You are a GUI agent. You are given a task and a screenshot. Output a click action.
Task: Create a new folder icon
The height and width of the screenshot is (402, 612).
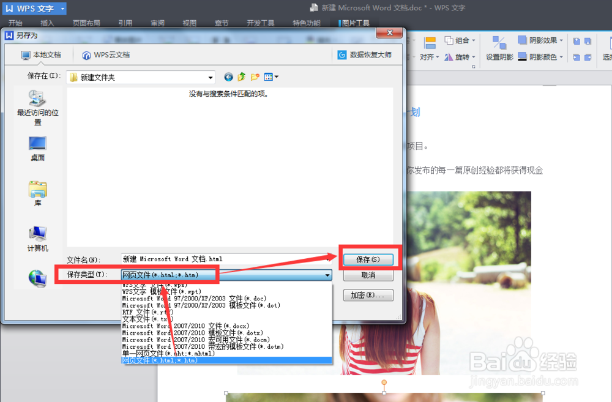click(255, 77)
